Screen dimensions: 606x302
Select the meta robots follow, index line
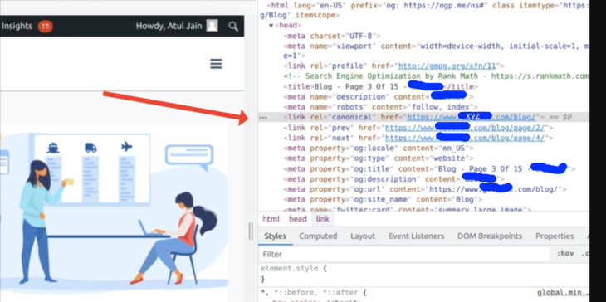[381, 107]
